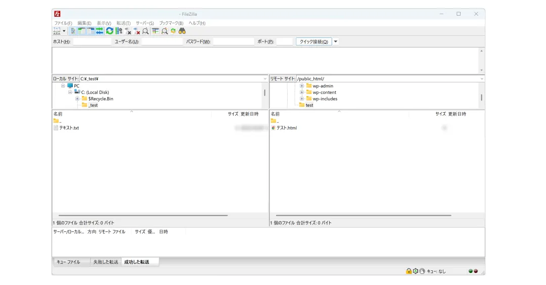Click the gear transfer type status icon
546x285 pixels.
coord(416,271)
